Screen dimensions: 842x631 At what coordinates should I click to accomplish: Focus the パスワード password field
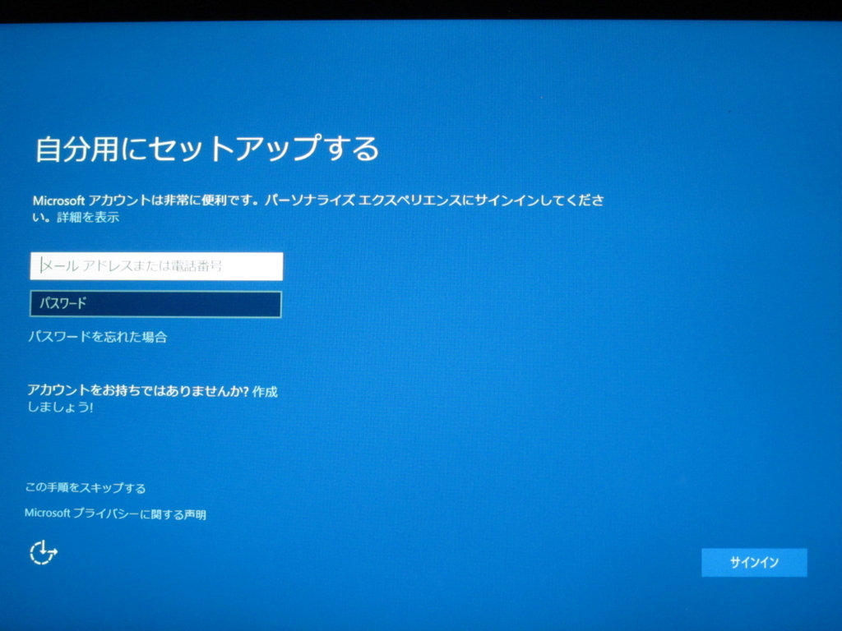[x=155, y=304]
